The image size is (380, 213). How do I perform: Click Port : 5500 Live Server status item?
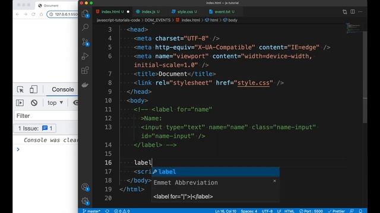[x=311, y=211]
